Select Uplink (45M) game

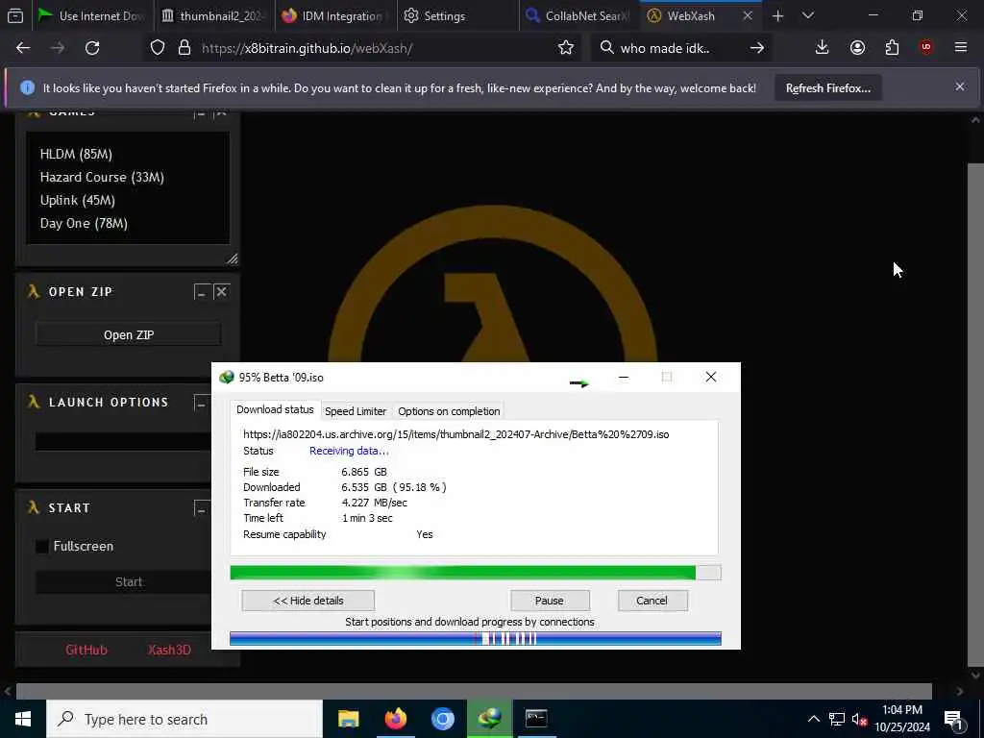77,200
